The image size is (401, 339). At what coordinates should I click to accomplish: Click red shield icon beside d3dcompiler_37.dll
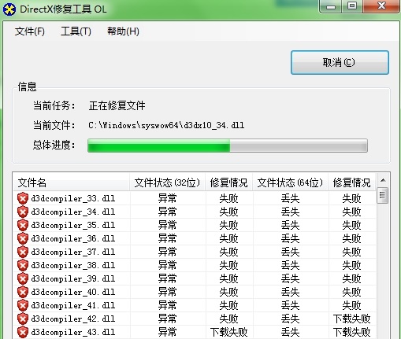23,252
